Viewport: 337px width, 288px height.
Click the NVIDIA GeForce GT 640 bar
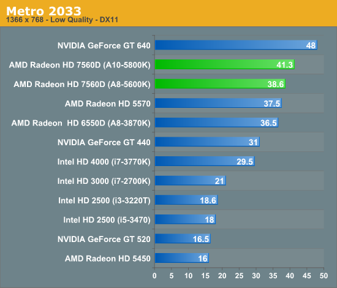(x=236, y=45)
